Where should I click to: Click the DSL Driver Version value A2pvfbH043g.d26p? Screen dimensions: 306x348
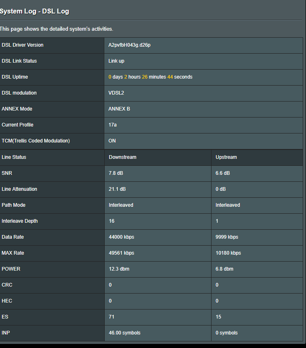129,45
